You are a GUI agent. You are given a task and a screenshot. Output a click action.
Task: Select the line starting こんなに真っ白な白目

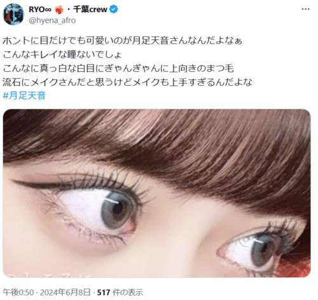tap(118, 68)
